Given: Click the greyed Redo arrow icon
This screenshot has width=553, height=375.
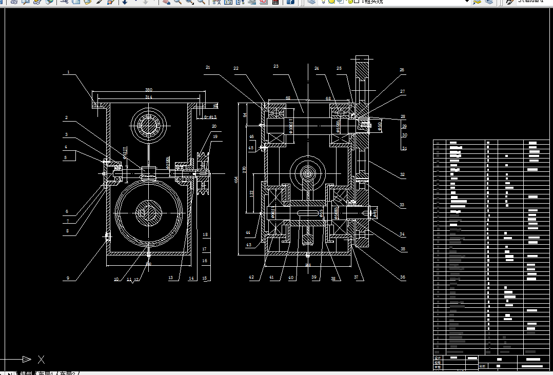Looking at the screenshot, I should click(x=145, y=2).
